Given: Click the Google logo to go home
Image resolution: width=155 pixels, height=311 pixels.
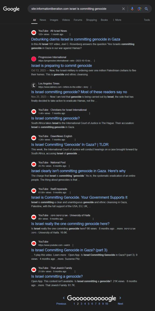Looking at the screenshot, I should (x=11, y=9).
